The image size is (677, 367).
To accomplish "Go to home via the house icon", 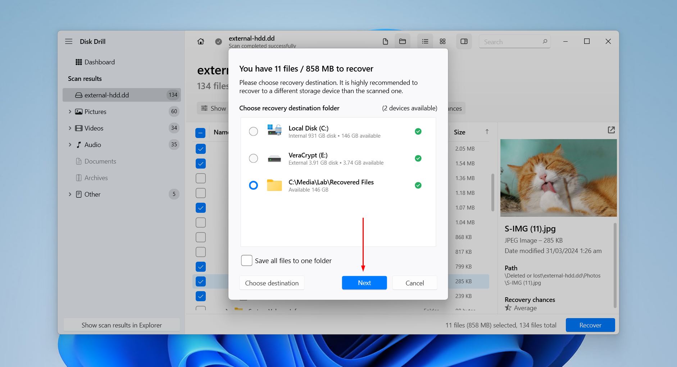I will tap(201, 41).
